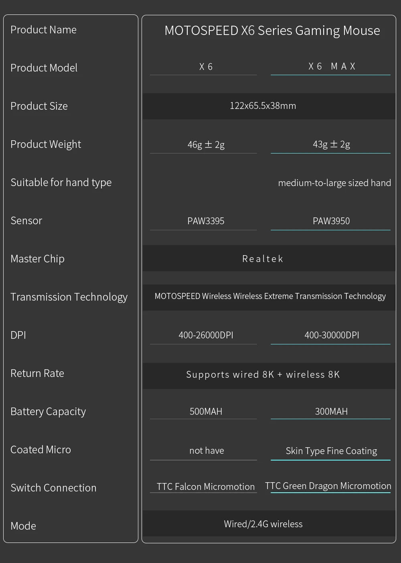This screenshot has height=563, width=401.
Task: Select the '300MAH' battery value
Action: pyautogui.click(x=331, y=412)
